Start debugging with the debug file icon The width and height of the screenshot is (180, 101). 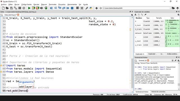(x=51, y=8)
